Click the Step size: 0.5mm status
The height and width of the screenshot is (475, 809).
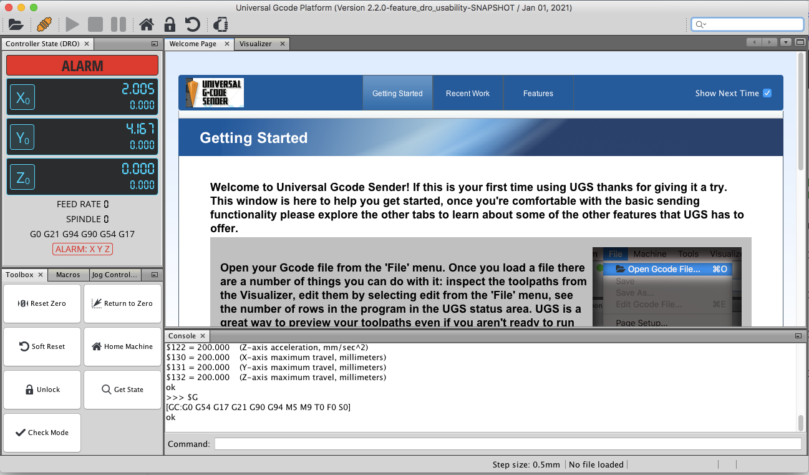coord(528,464)
